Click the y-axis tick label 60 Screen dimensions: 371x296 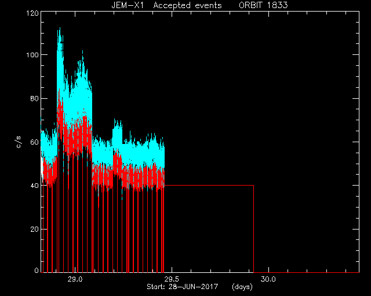point(34,142)
